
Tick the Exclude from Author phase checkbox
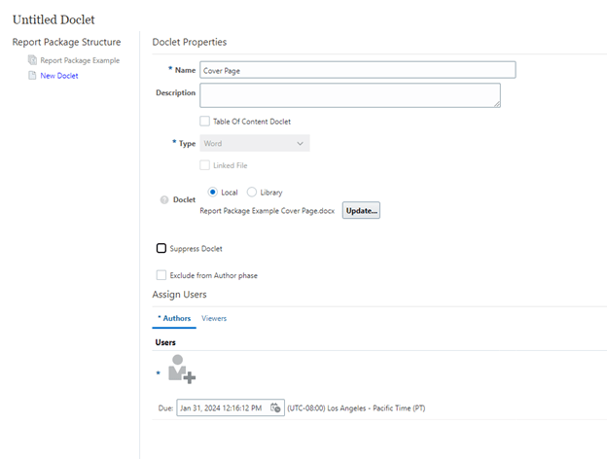click(161, 275)
